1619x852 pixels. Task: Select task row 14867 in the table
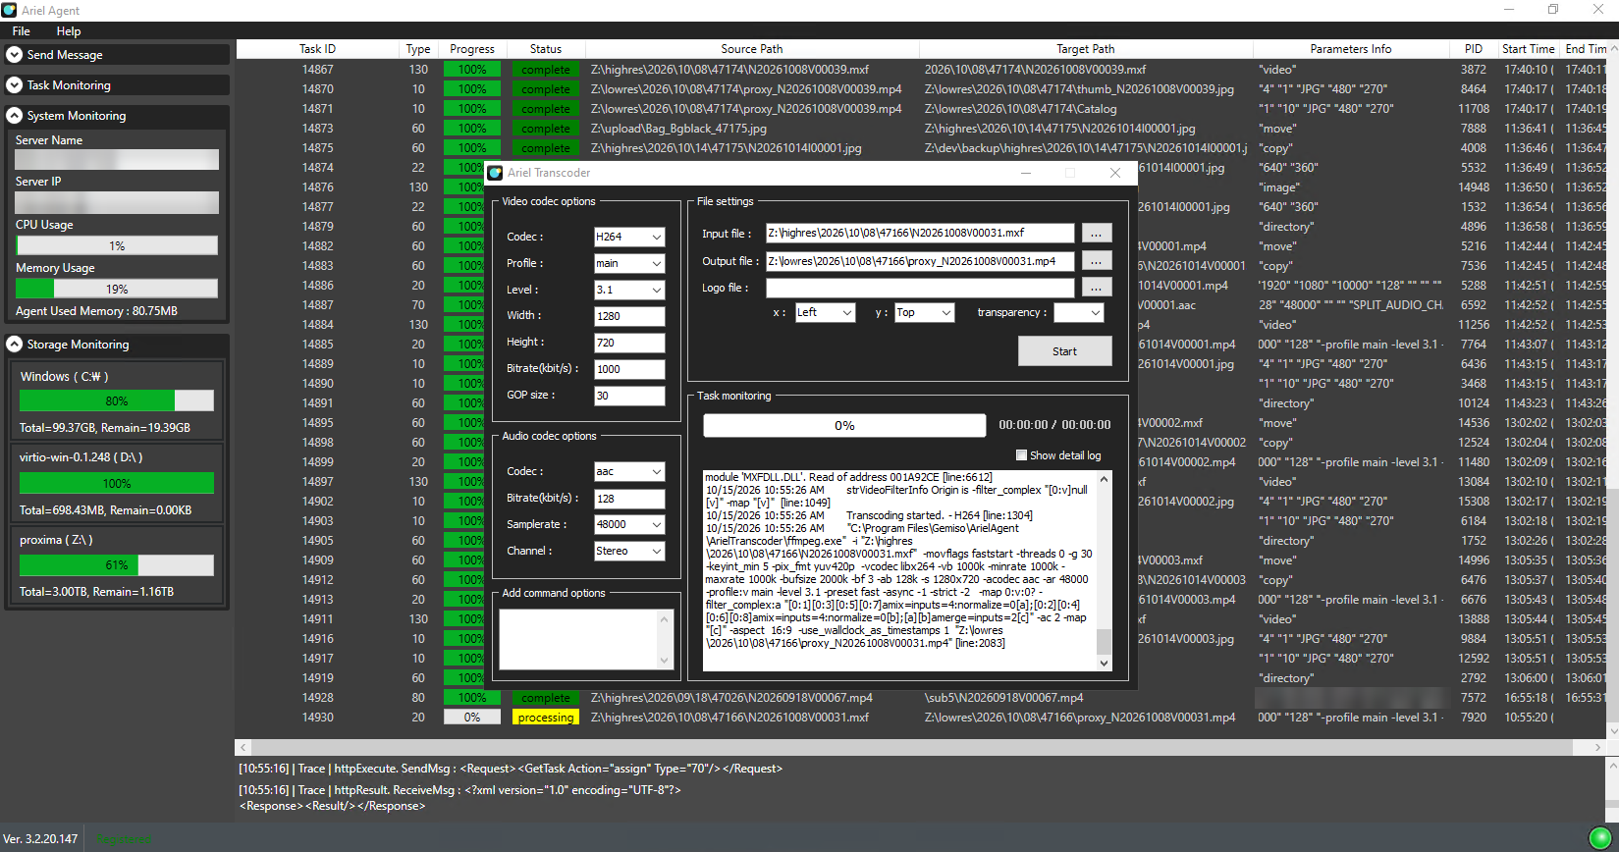(921, 70)
